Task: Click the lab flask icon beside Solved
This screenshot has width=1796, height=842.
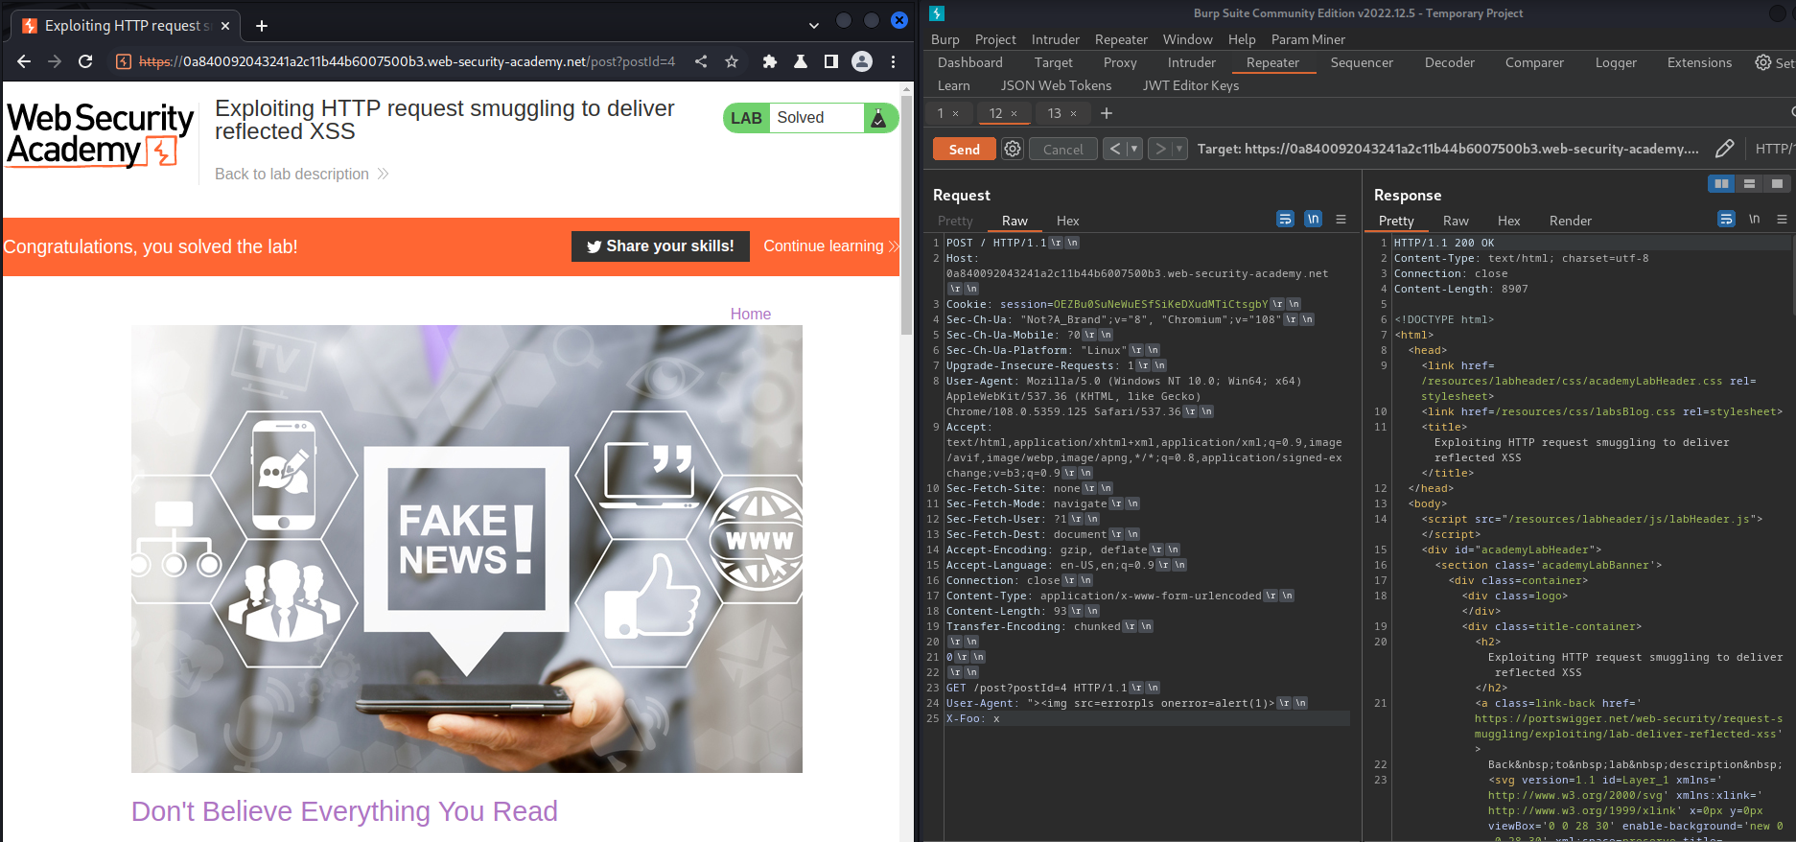Action: point(878,118)
